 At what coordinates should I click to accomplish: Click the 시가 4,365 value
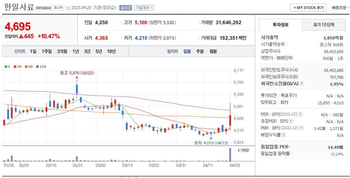click(101, 38)
